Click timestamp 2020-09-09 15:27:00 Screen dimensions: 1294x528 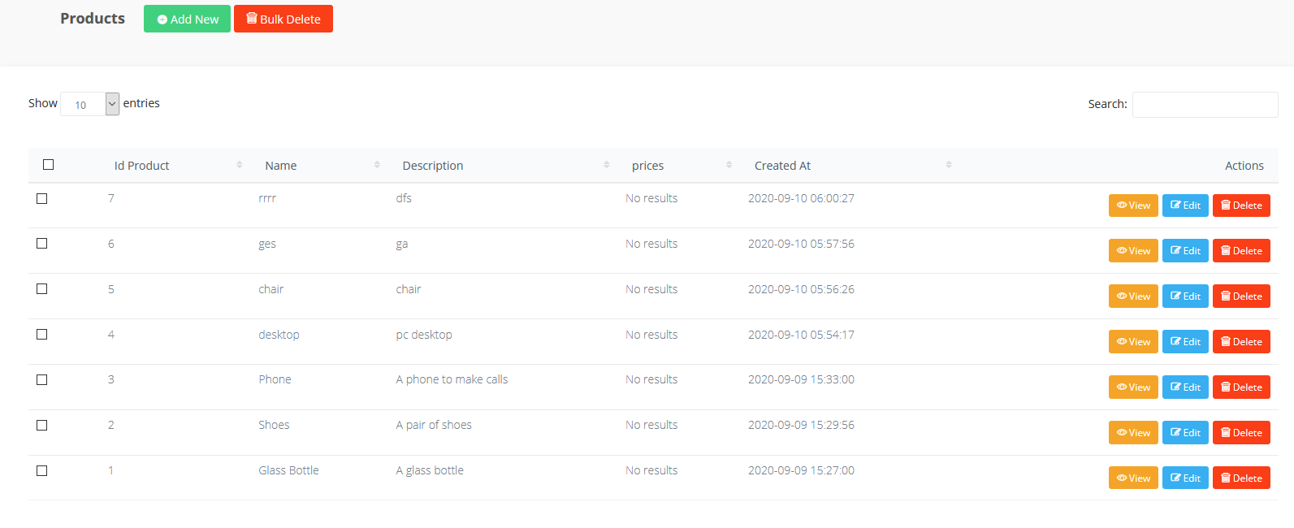(x=801, y=470)
